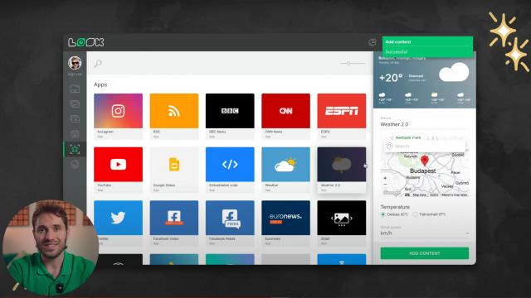Open the Google Slides app tile

[174, 170]
